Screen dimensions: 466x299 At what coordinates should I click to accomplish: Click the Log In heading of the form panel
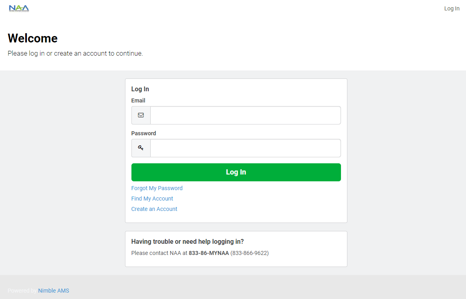140,89
